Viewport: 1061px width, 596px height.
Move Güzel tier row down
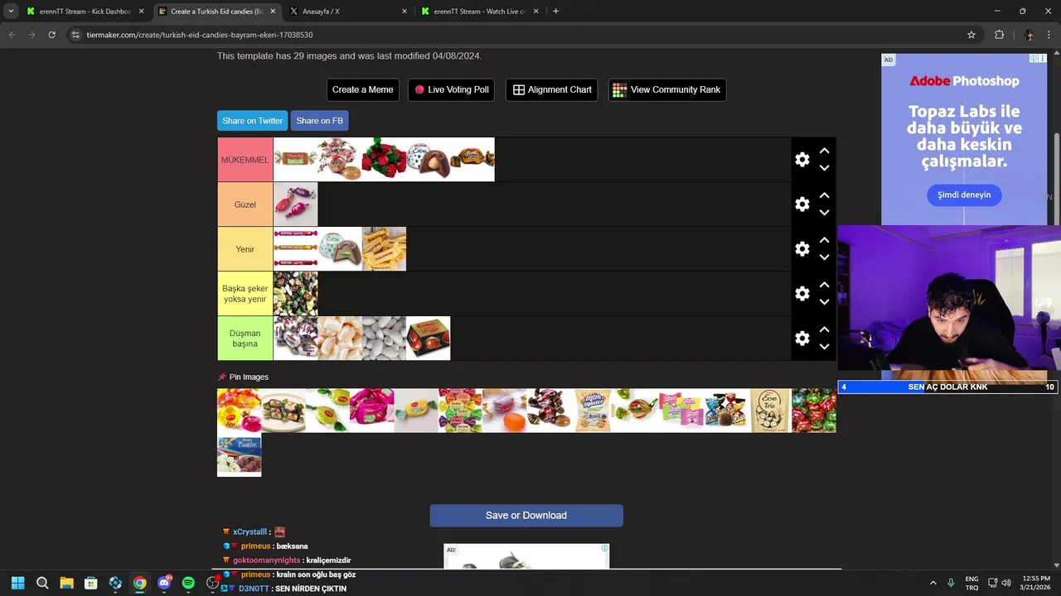coord(824,213)
